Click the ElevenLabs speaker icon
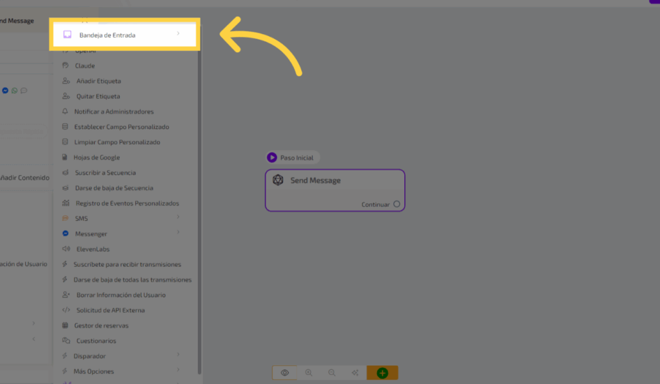This screenshot has width=660, height=384. (65, 249)
